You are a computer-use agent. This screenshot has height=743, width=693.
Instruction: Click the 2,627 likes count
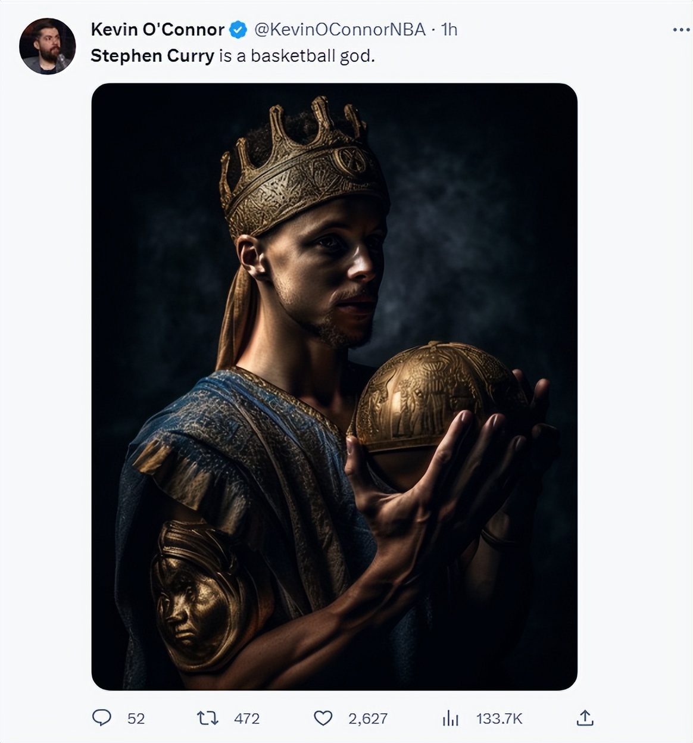pyautogui.click(x=368, y=719)
